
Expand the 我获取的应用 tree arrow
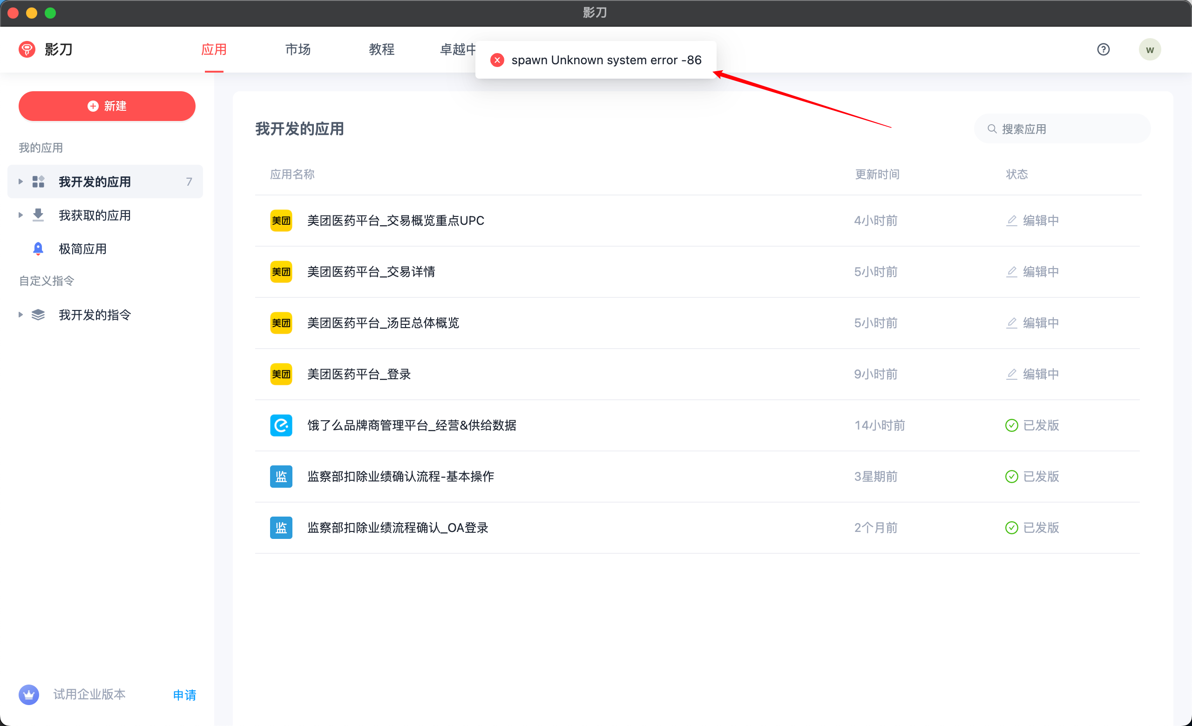point(20,215)
